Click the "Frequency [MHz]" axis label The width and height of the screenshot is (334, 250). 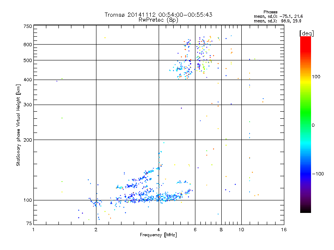[x=158, y=235]
